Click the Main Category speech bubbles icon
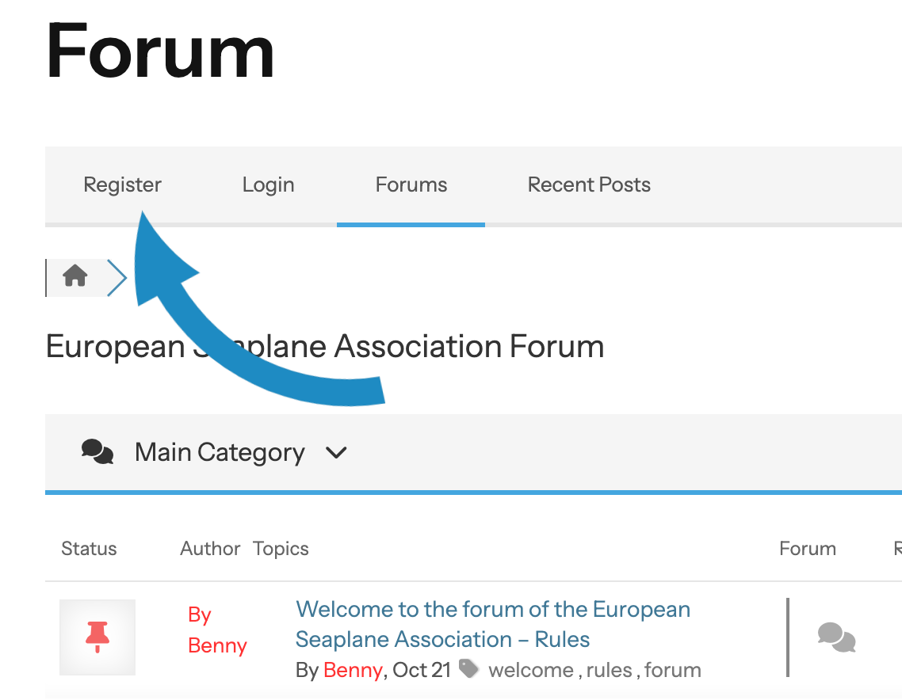902x700 pixels. [x=97, y=451]
